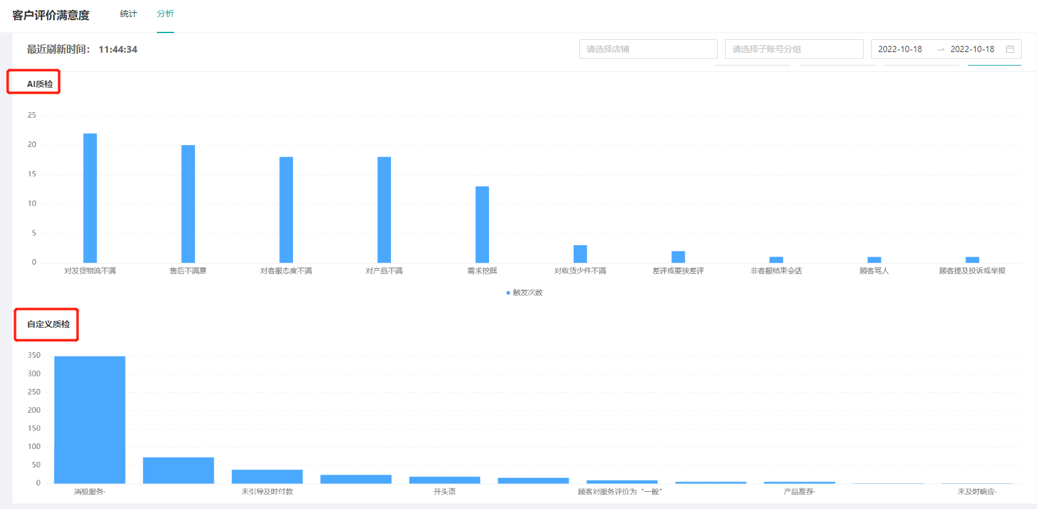Open the calendar icon in date range
Image resolution: width=1037 pixels, height=509 pixels.
coord(1010,49)
